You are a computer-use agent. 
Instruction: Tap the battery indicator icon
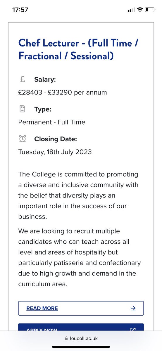click(x=150, y=10)
